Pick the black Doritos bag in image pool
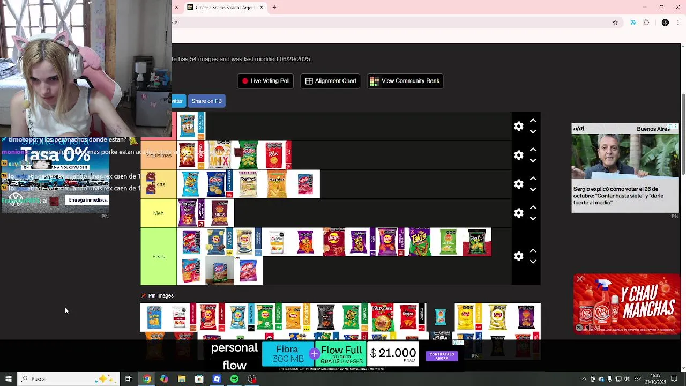 click(x=326, y=317)
